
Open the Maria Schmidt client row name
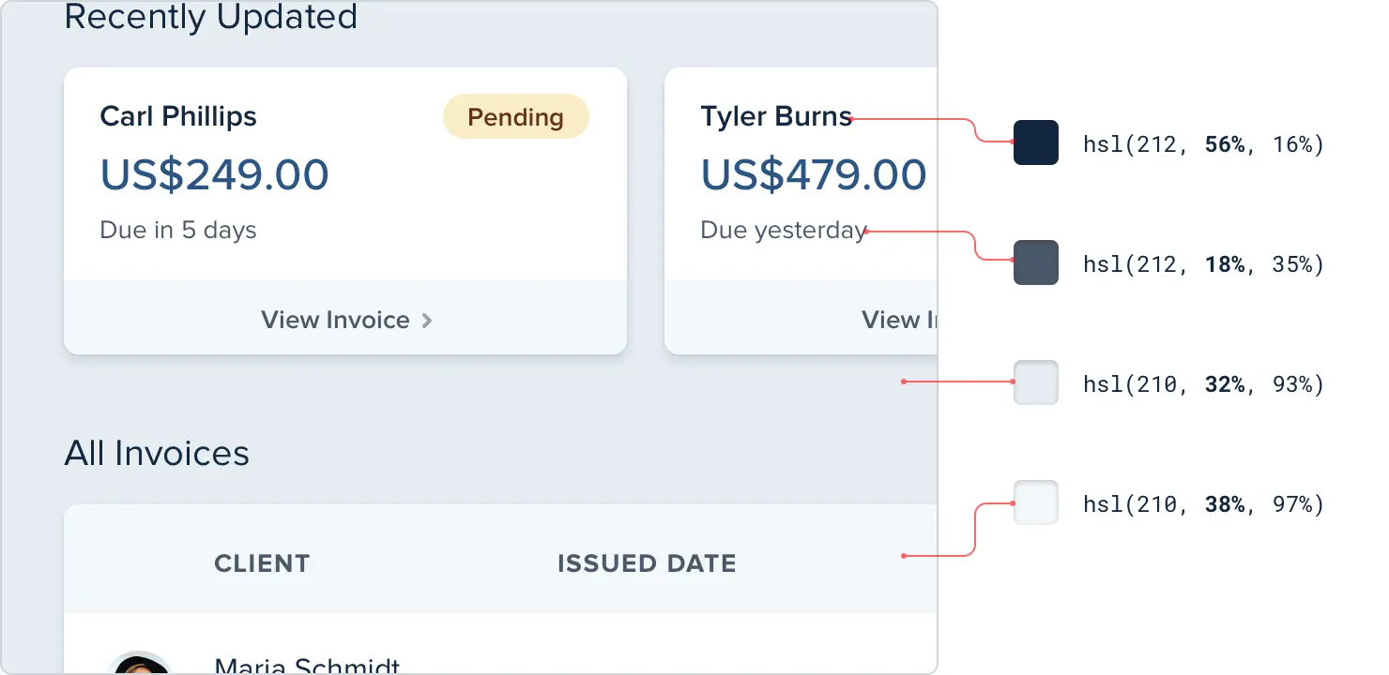pos(307,666)
